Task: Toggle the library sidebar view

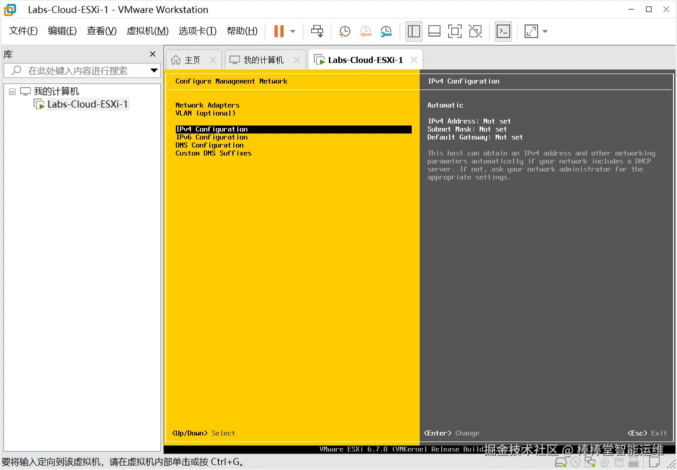Action: click(414, 31)
